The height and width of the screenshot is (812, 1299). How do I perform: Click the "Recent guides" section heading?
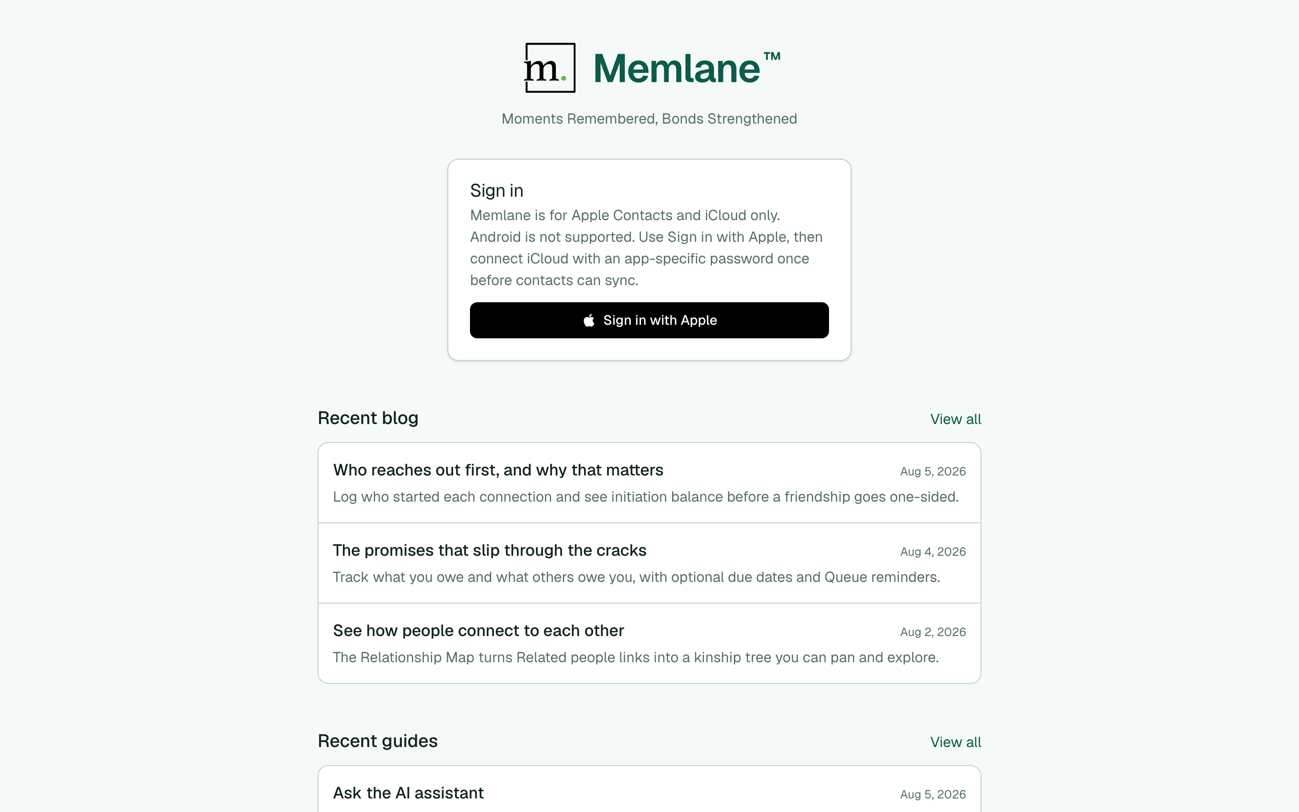click(378, 741)
